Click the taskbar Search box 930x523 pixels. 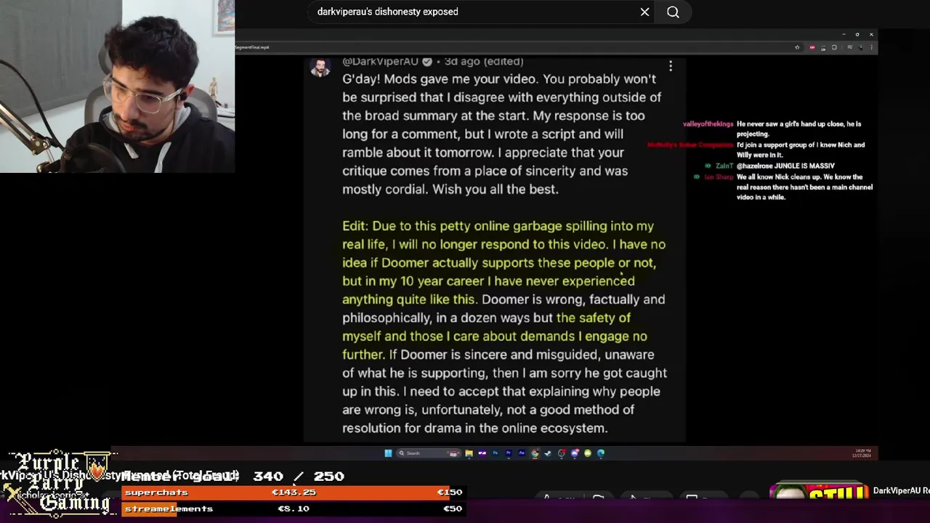(429, 453)
